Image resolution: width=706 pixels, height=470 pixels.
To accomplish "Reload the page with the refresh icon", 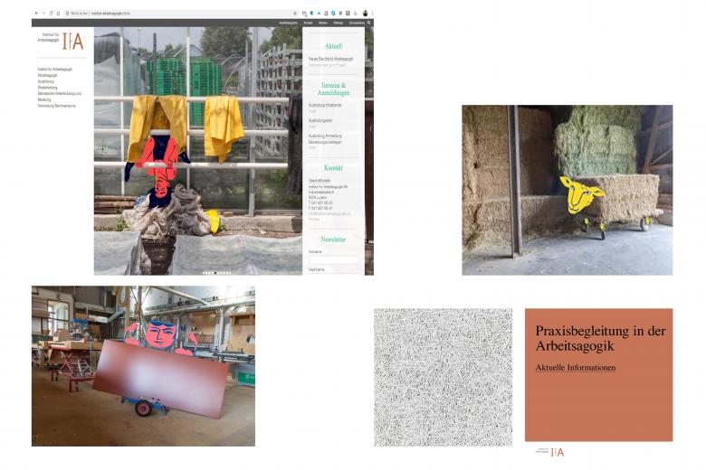I will (x=51, y=14).
